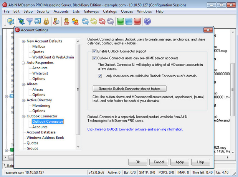Open the single user account icon

coord(66,21)
